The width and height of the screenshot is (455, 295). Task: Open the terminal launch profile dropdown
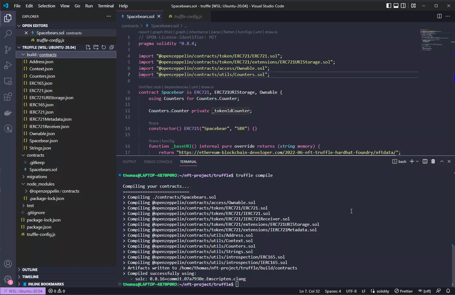click(x=417, y=162)
